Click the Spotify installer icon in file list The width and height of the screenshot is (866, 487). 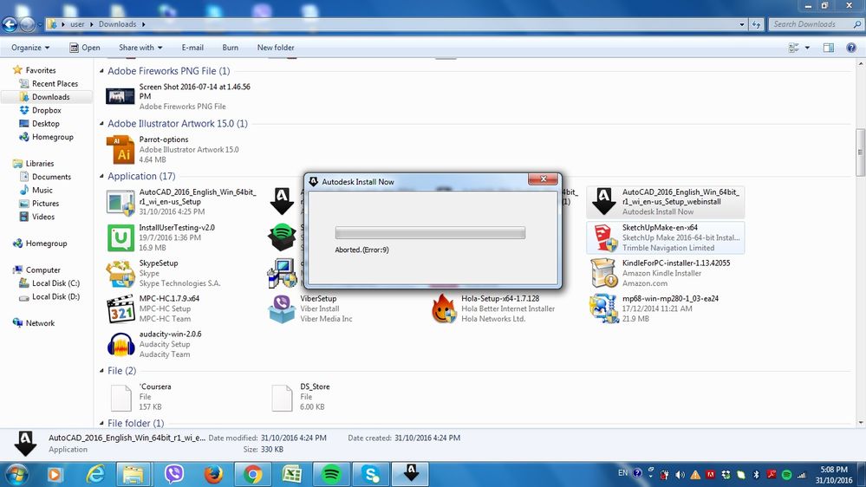(283, 238)
